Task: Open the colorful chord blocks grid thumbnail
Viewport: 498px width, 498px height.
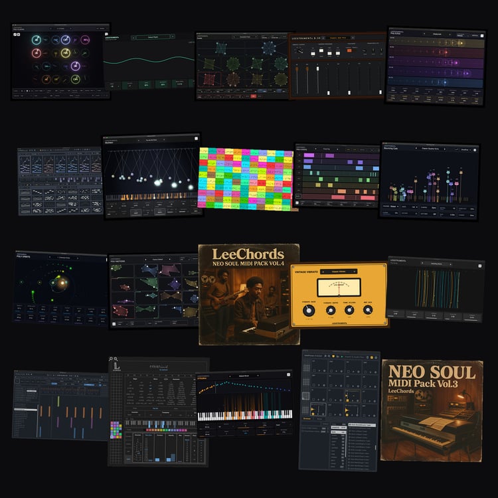Action: [246, 179]
